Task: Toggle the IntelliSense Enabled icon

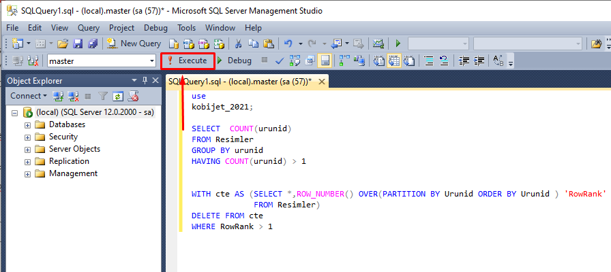Action: coord(325,61)
